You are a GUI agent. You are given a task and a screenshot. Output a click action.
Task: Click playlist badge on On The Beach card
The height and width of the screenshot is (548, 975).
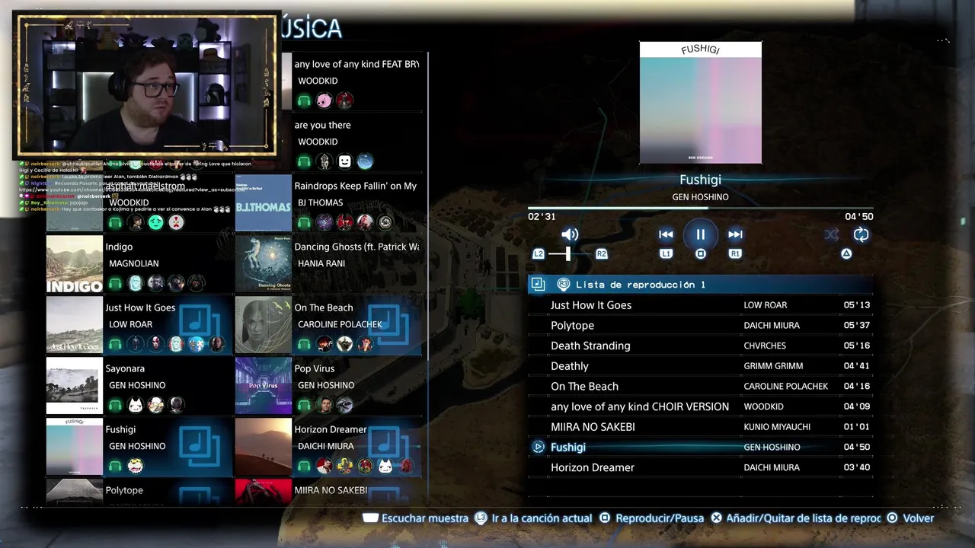point(388,325)
